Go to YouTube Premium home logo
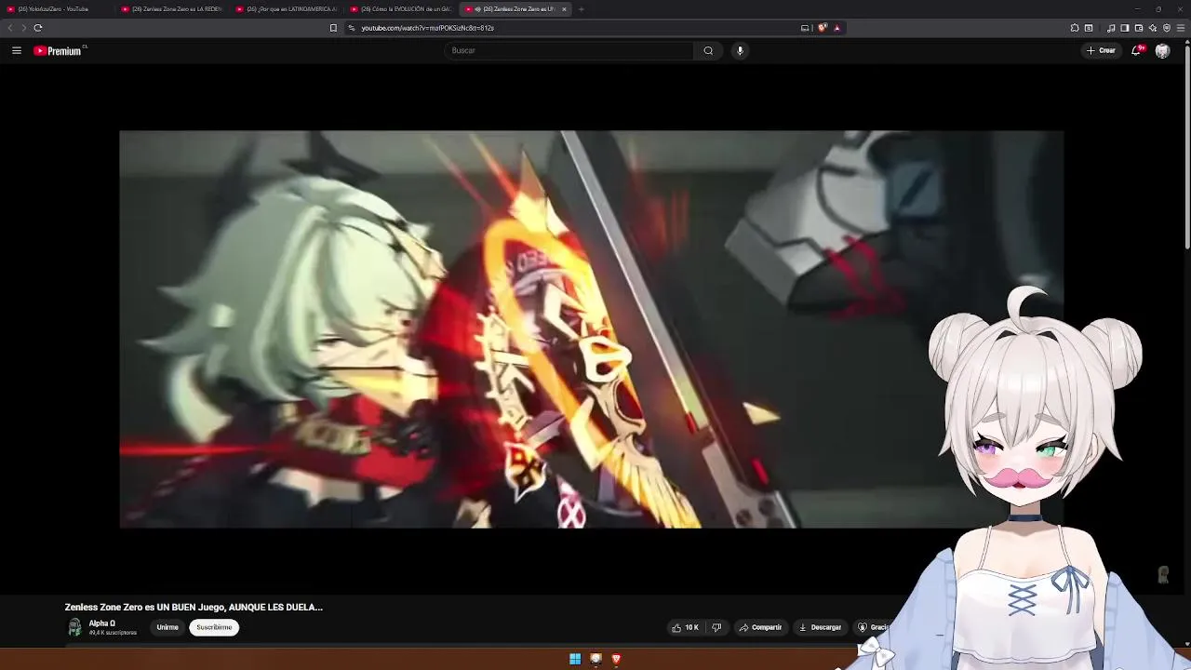 click(x=59, y=51)
